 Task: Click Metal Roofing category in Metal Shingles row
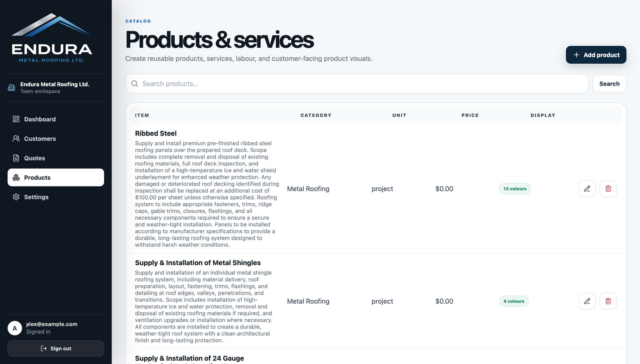click(308, 301)
